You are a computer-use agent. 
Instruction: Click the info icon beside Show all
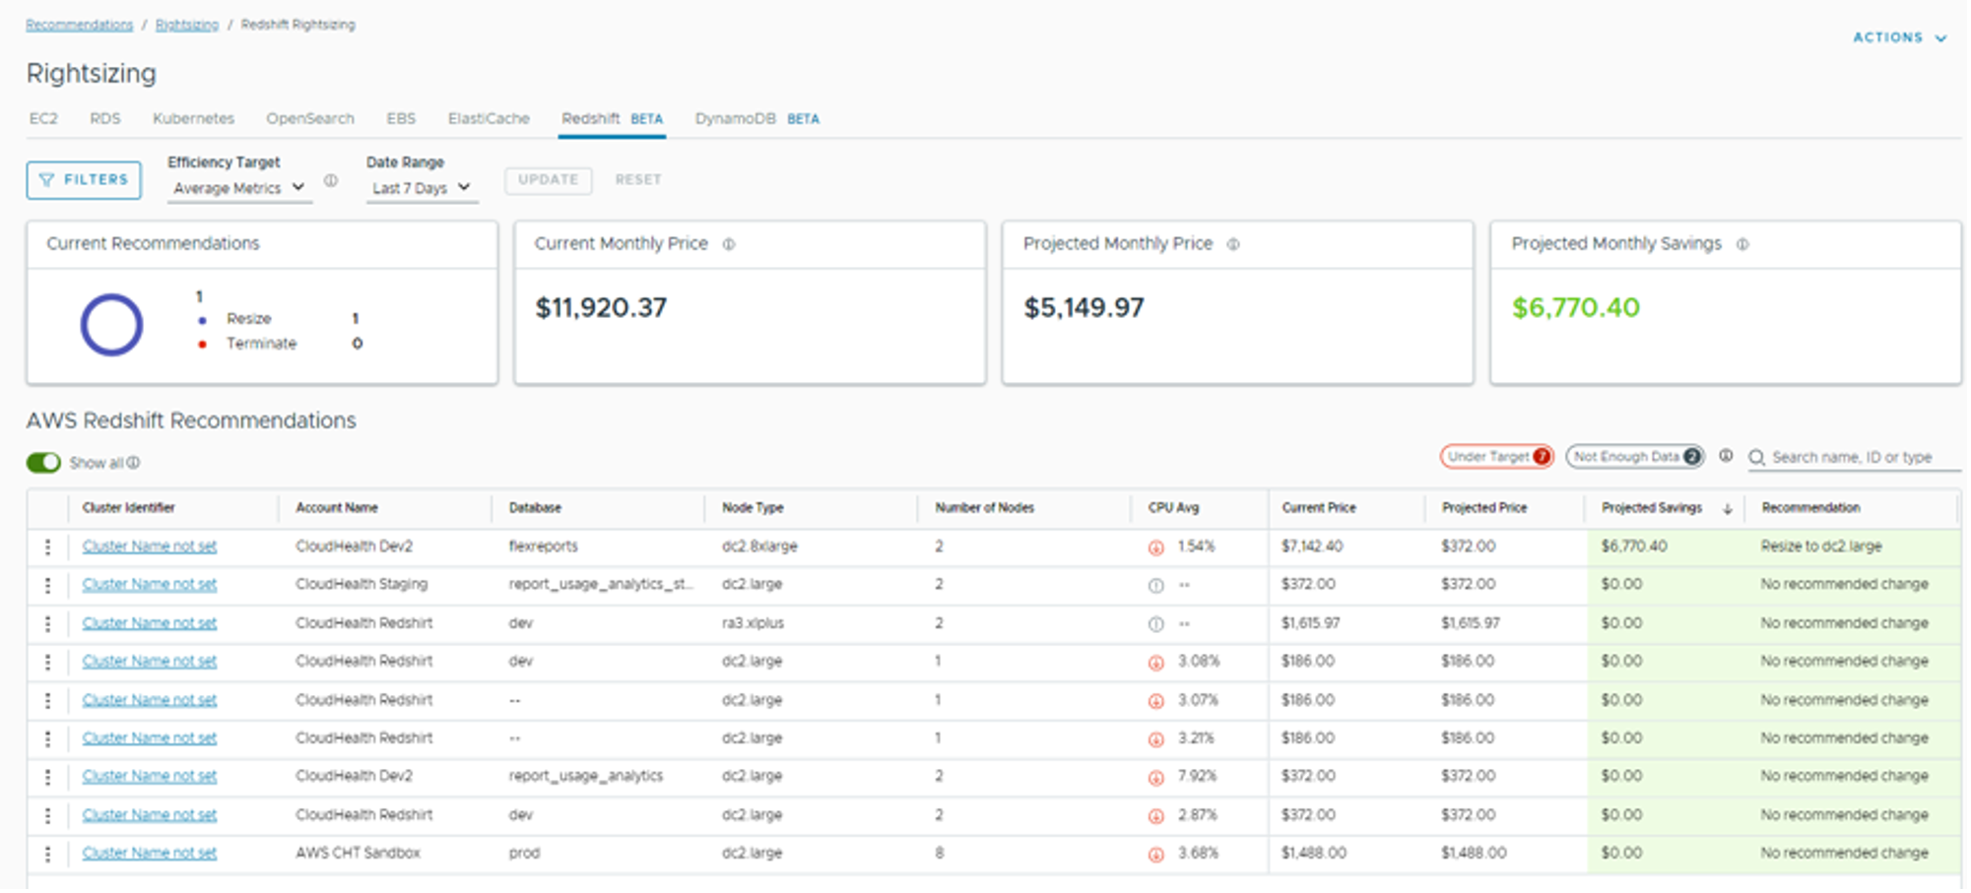pos(133,463)
